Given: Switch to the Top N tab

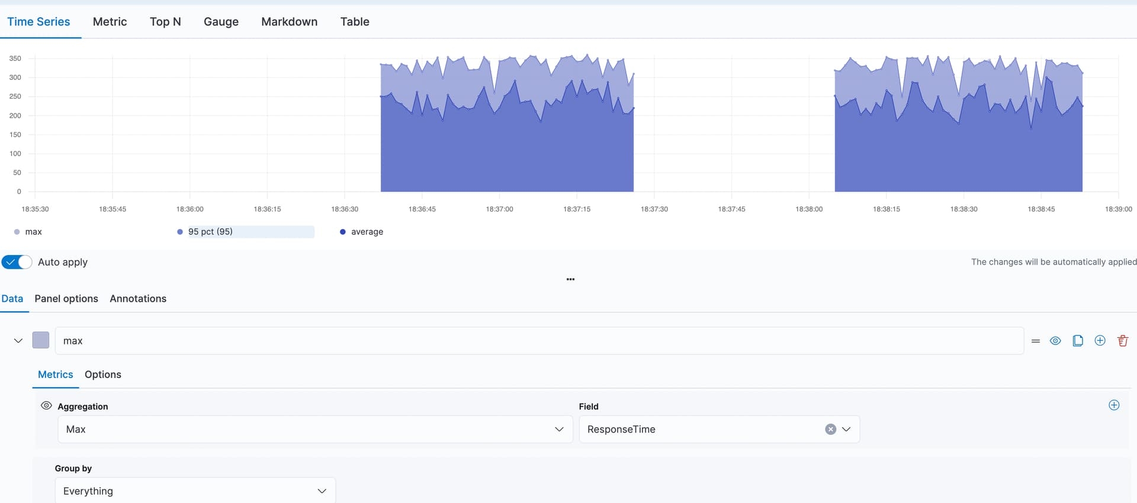Looking at the screenshot, I should point(165,22).
